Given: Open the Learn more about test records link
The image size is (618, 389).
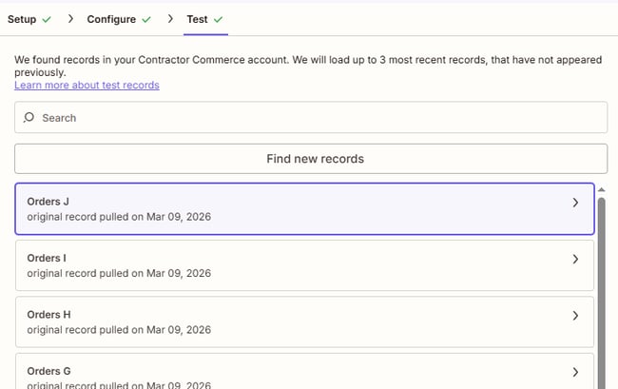Looking at the screenshot, I should (x=87, y=85).
